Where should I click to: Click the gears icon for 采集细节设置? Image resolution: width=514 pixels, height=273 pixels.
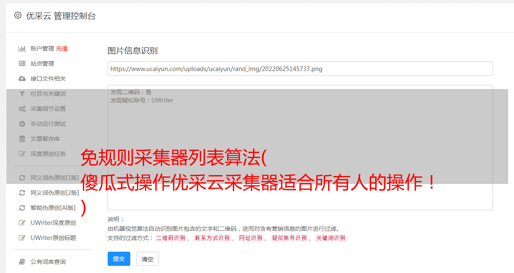(22, 109)
